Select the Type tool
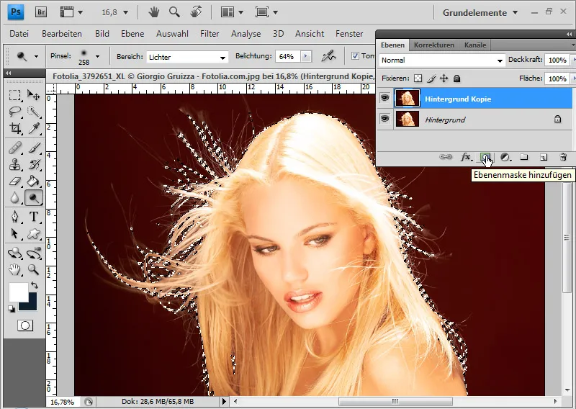Image resolution: width=576 pixels, height=409 pixels. click(33, 217)
